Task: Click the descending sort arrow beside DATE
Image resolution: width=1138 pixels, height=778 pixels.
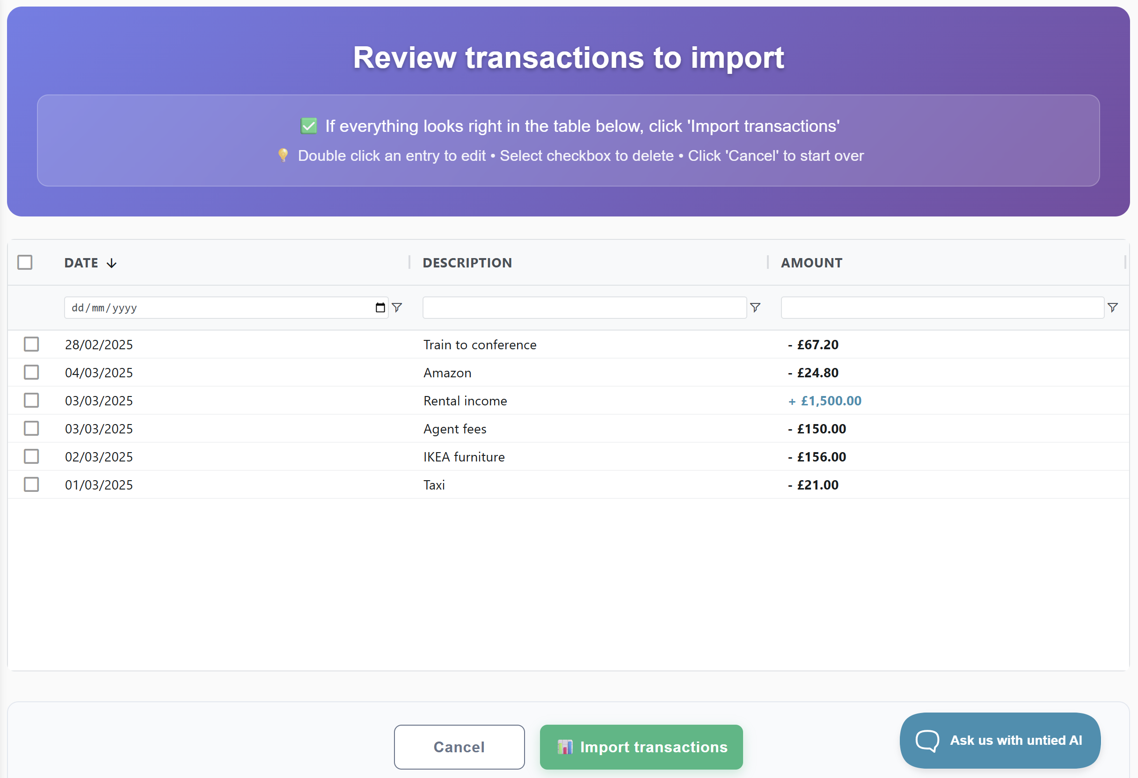Action: [112, 263]
